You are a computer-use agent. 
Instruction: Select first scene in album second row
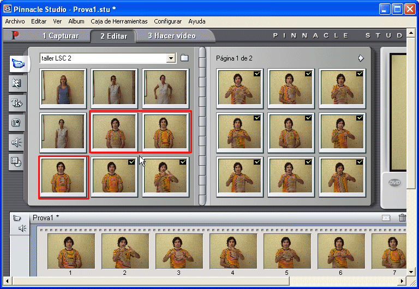[63, 133]
